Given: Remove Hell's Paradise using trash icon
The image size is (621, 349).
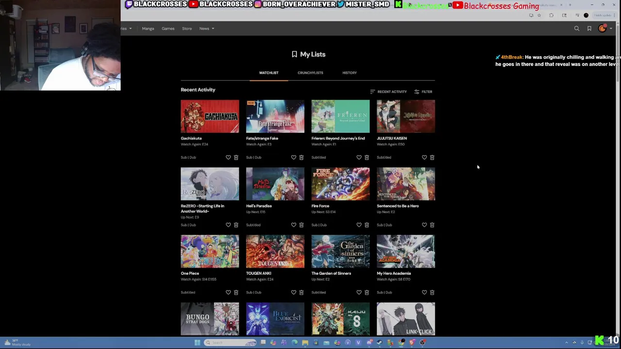Looking at the screenshot, I should click(x=301, y=225).
